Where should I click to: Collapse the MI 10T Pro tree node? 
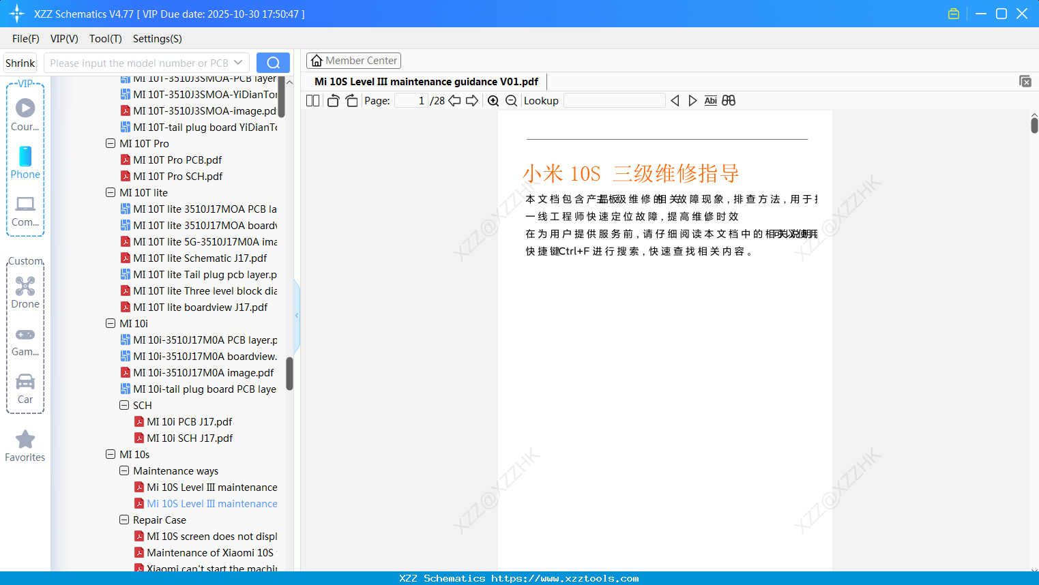coord(111,143)
